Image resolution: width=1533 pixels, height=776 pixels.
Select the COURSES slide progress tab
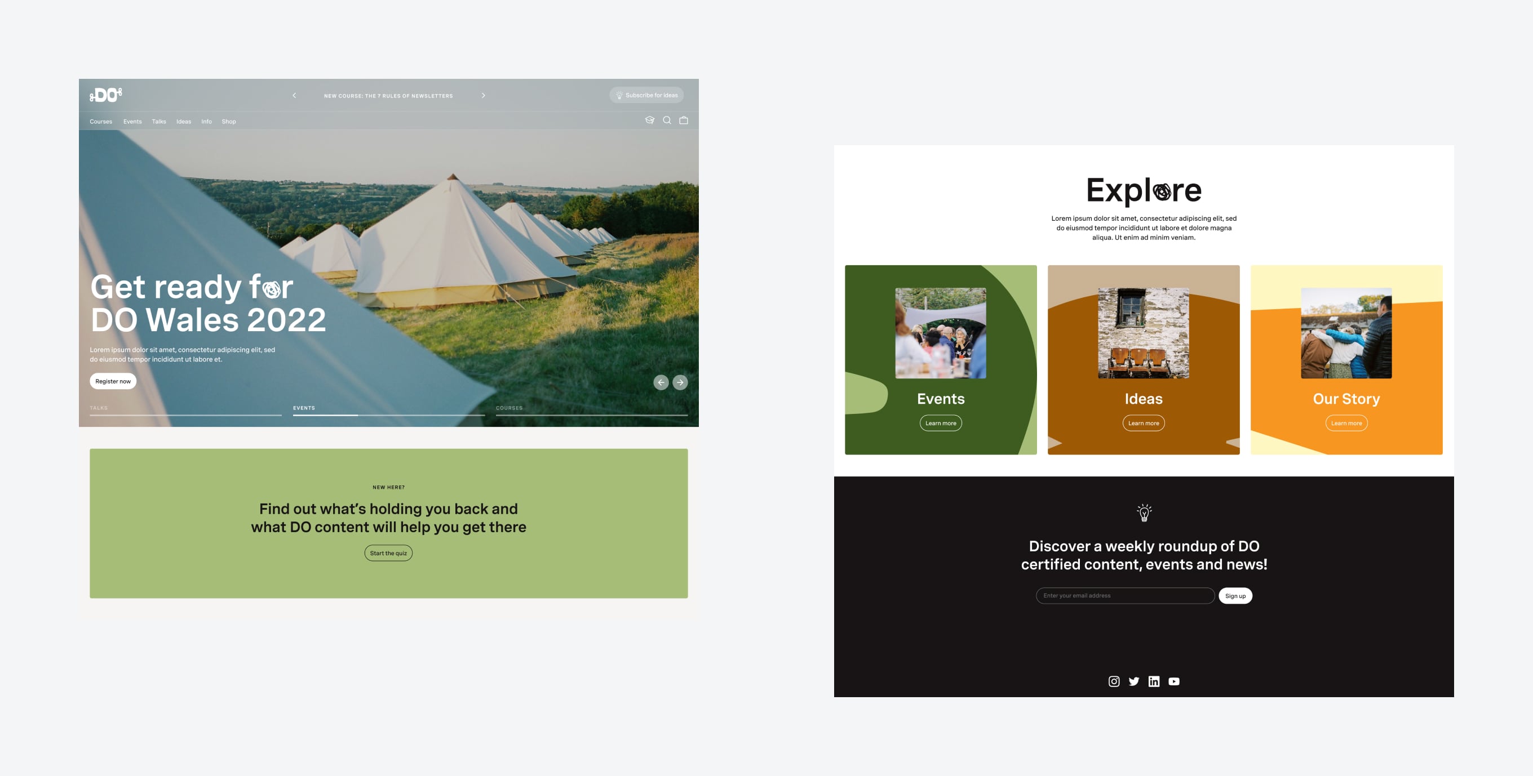click(592, 411)
